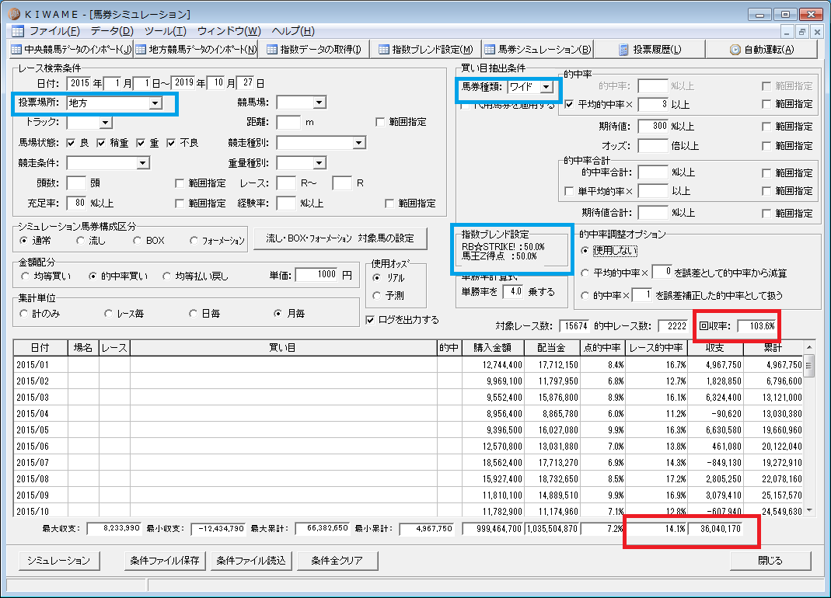Click the KIWAME app icon in the title bar
Viewport: 831px width, 598px height.
(14, 13)
